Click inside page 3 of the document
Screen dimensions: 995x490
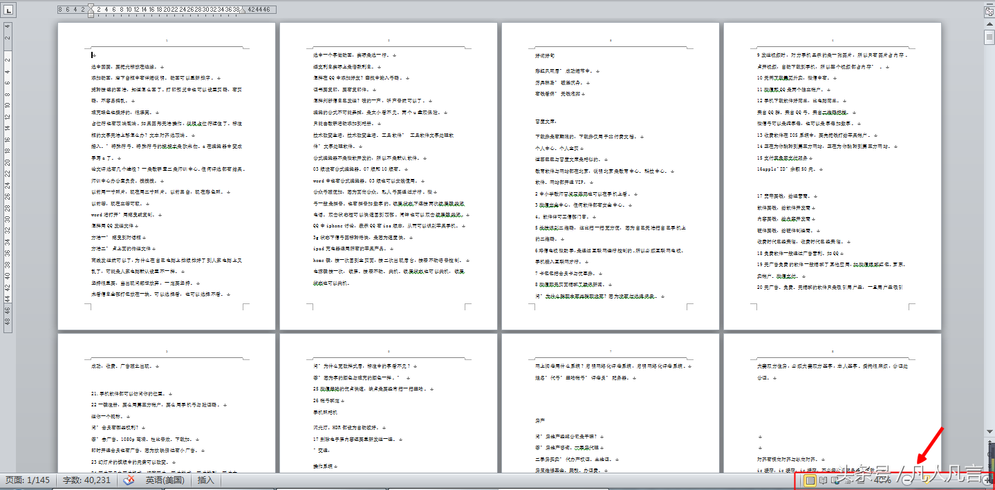pos(611,173)
